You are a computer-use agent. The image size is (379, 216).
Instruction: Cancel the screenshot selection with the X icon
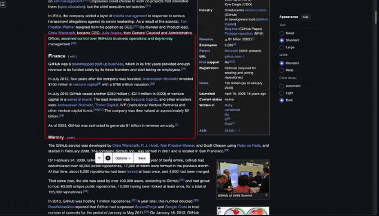(108, 158)
